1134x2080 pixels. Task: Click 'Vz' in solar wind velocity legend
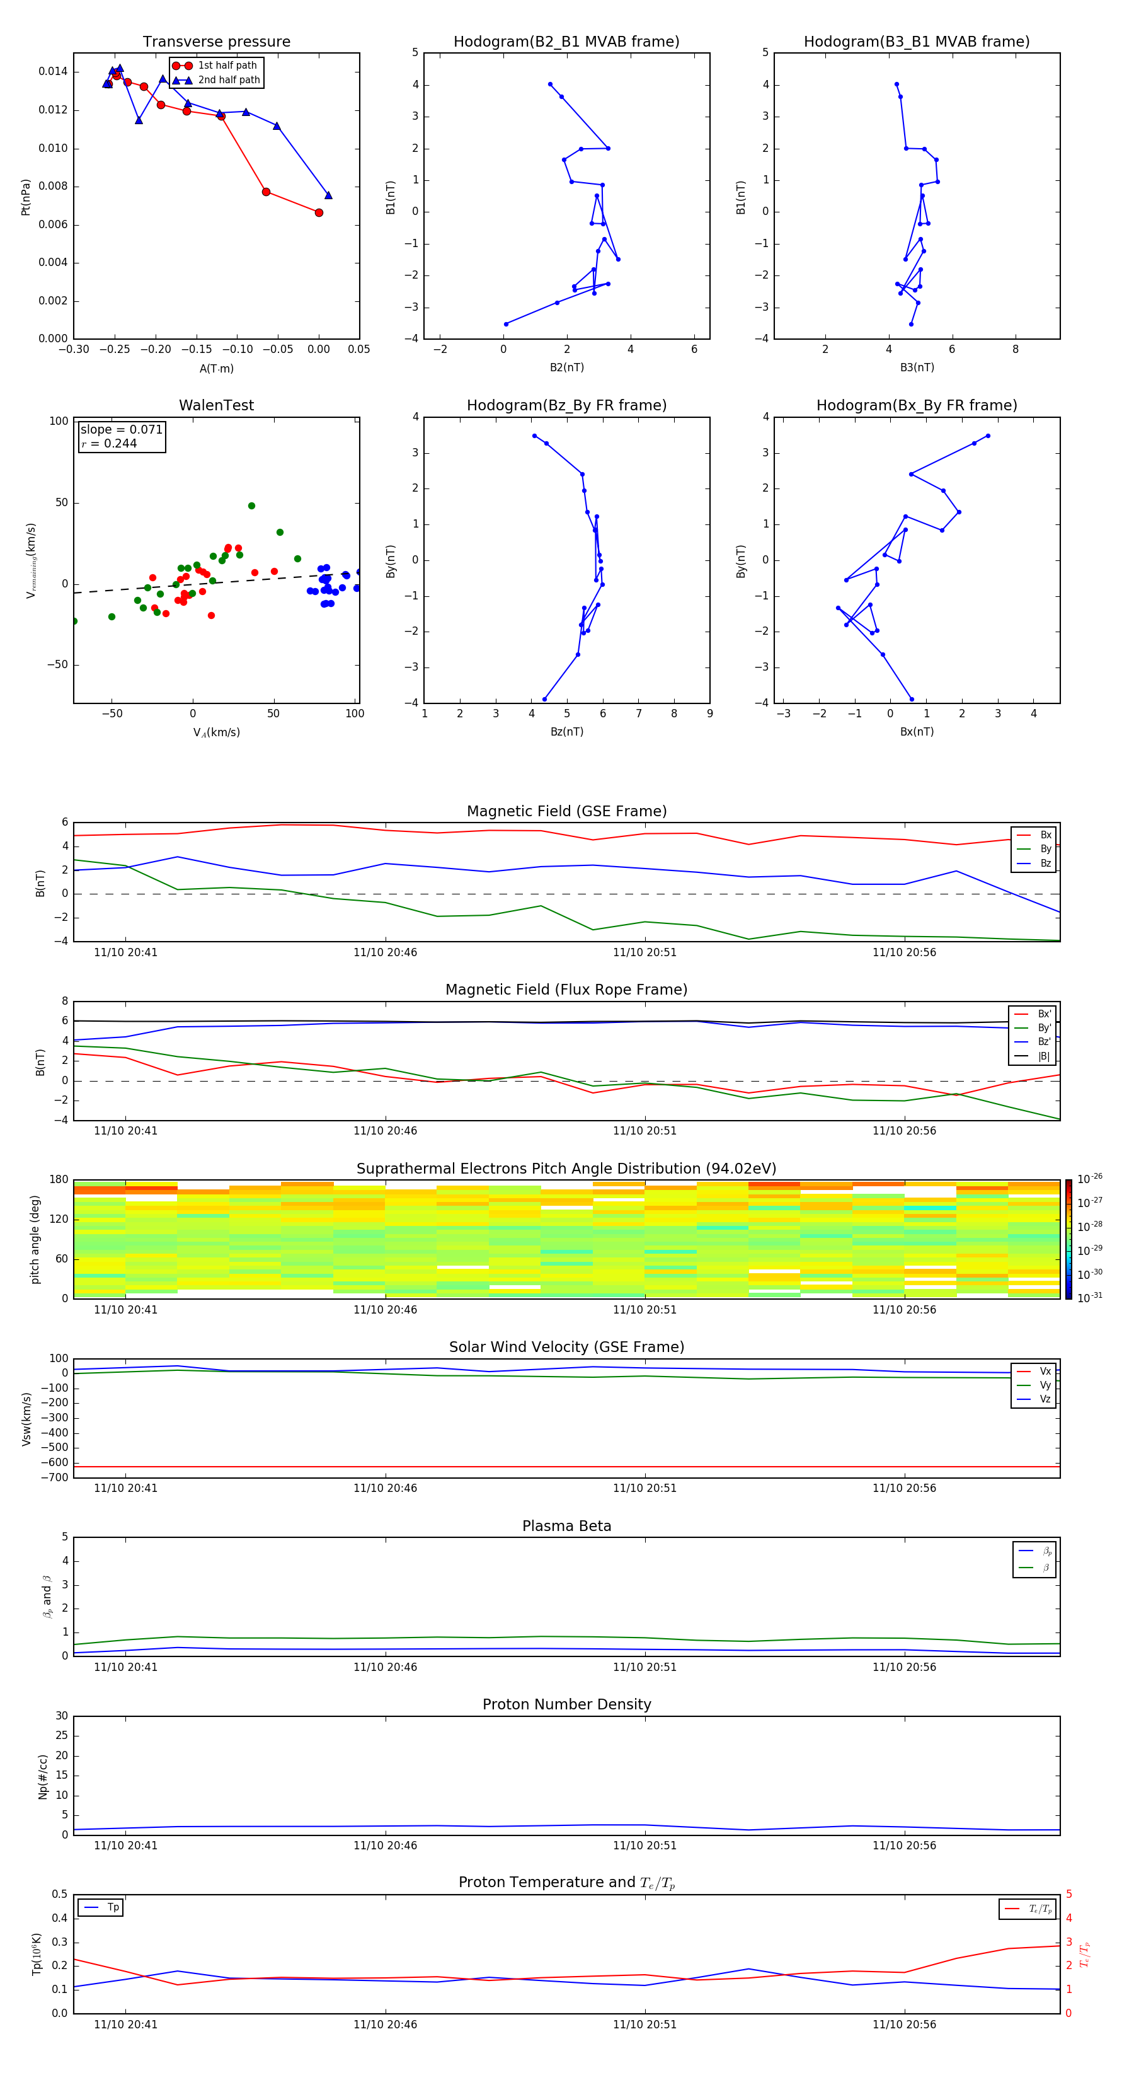(1034, 1399)
